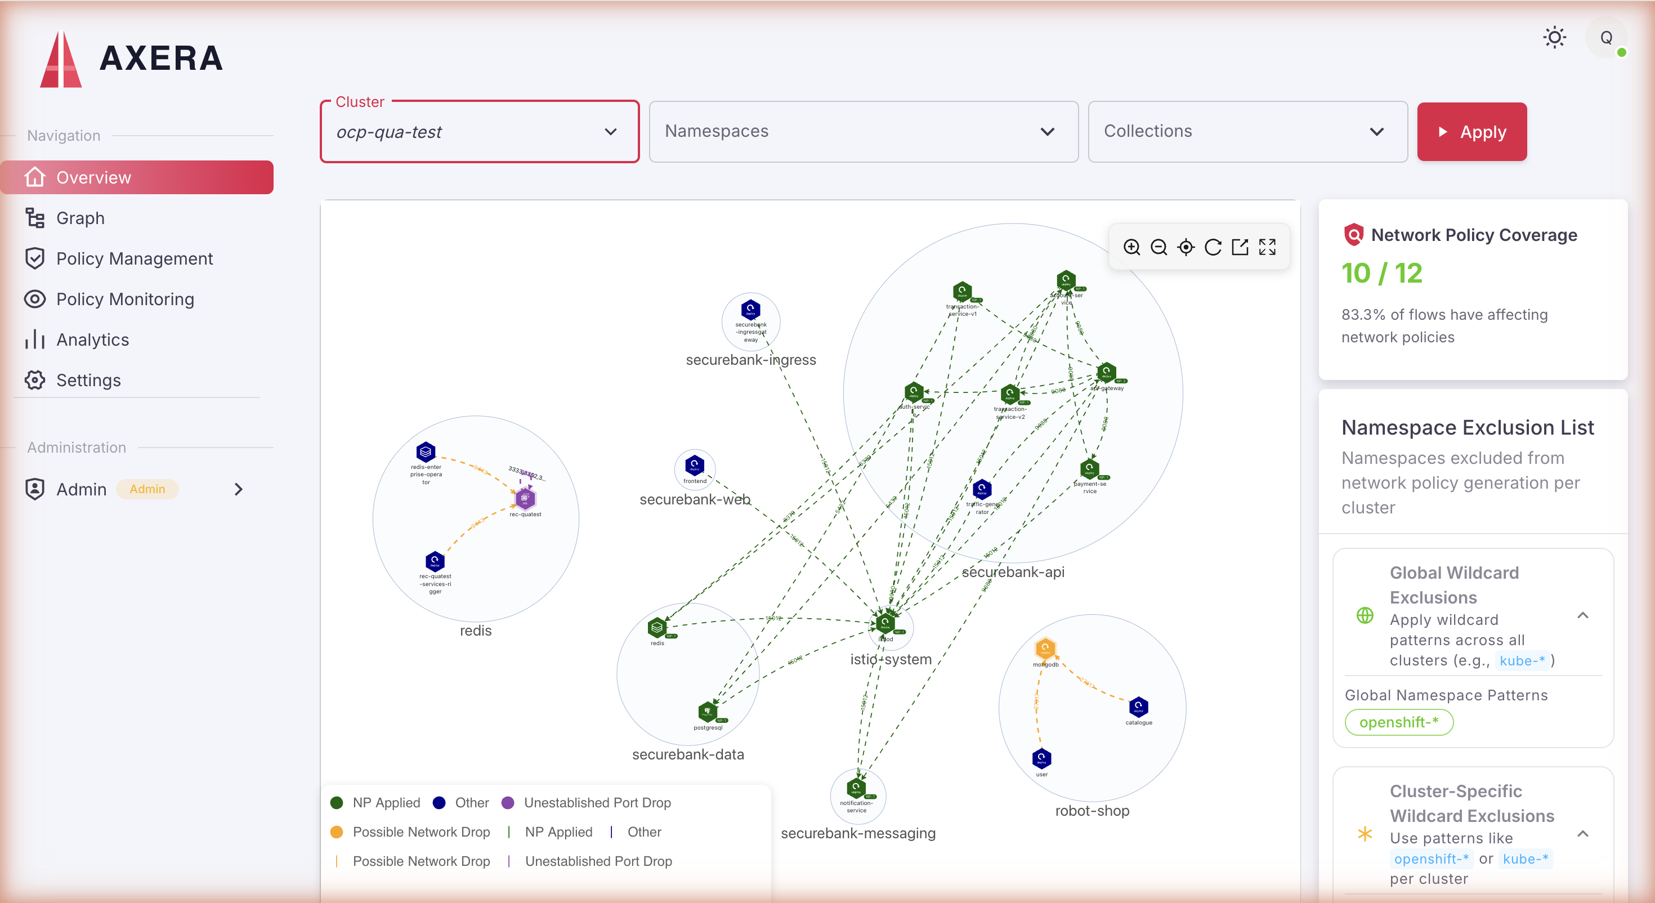Click the asterisk icon beside Cluster-Specific Exclusions
The width and height of the screenshot is (1655, 903).
point(1365,834)
